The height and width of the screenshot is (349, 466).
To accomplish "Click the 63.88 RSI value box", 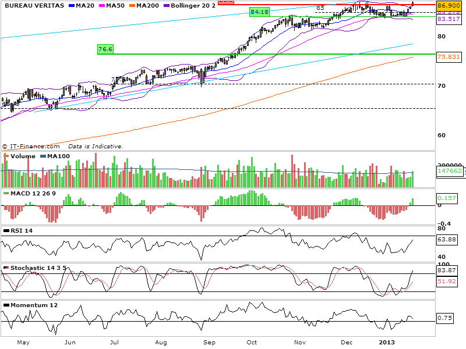I will click(x=447, y=239).
